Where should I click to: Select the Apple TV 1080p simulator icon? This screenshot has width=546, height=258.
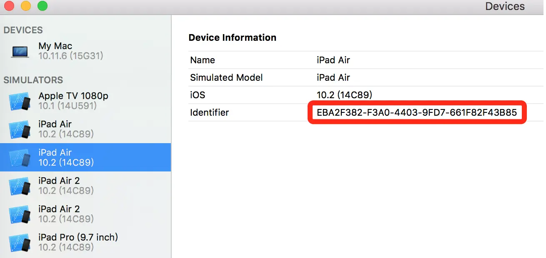[20, 101]
